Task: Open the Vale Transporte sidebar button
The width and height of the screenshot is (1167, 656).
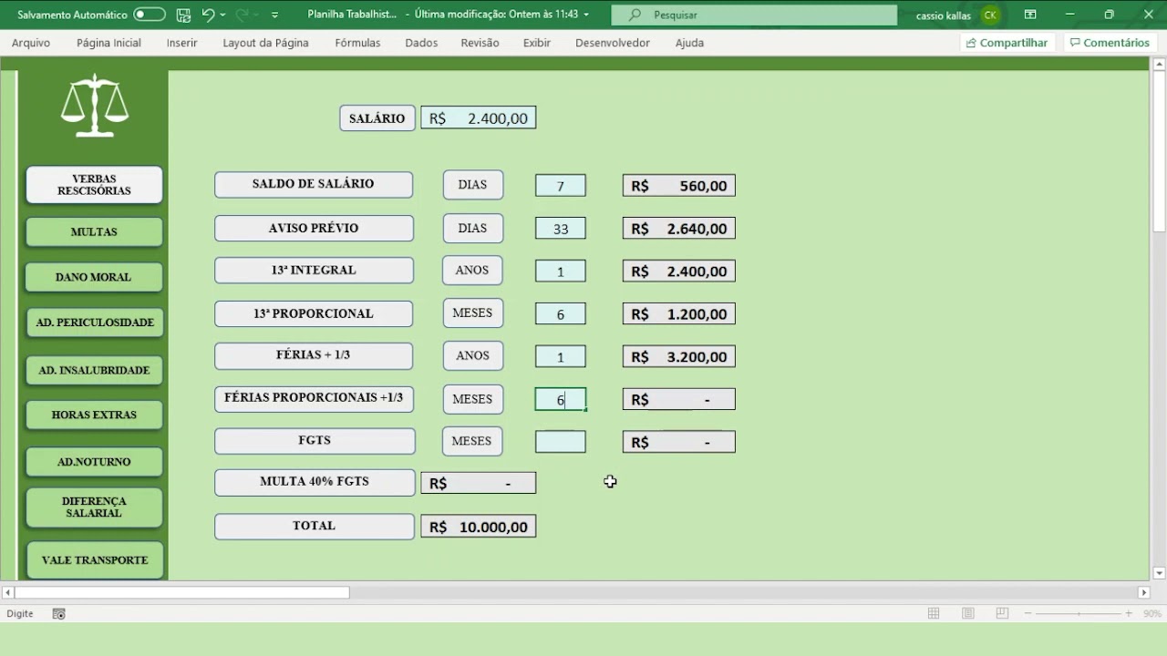Action: [94, 560]
